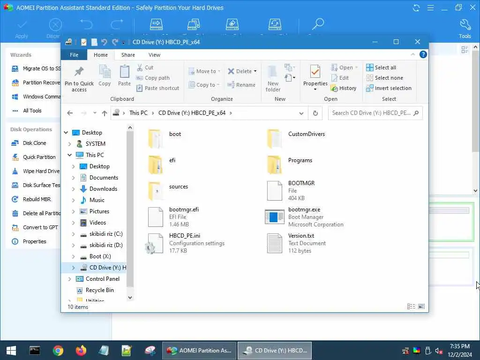480x360 pixels.
Task: Expand the SYSTEM tree node
Action: tap(69, 144)
